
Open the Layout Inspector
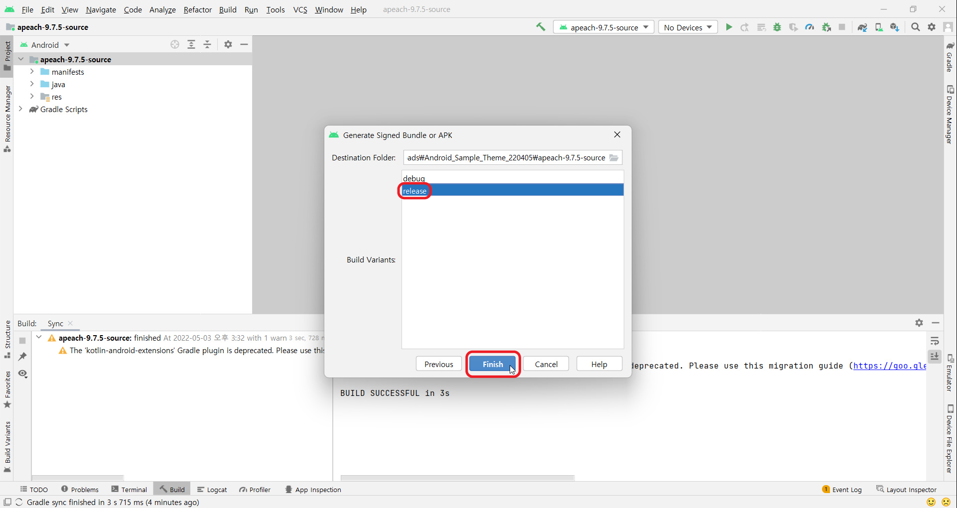click(906, 490)
